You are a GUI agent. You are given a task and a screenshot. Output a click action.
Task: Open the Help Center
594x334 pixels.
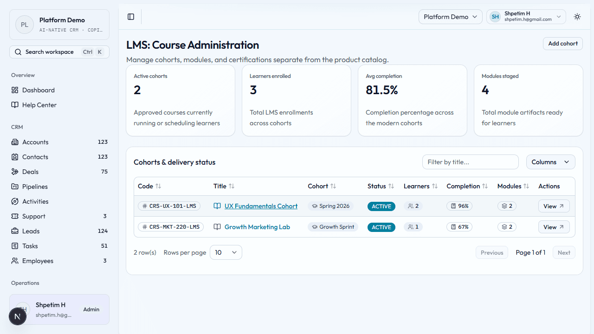click(x=39, y=105)
